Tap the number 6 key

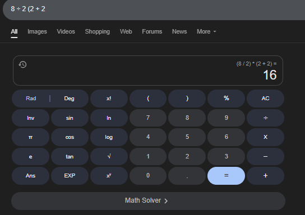point(226,137)
